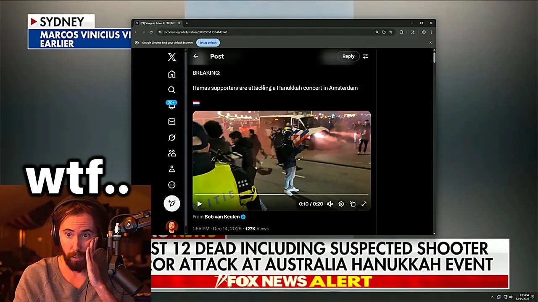Open the display tray icon in taskbar
Viewport: 538px width, 302px height.
coord(505,297)
